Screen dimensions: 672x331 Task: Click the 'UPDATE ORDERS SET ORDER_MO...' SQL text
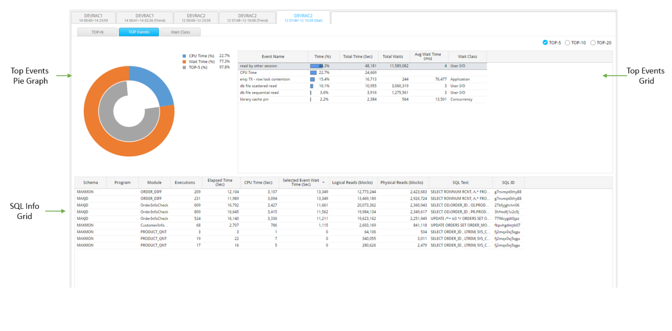461,225
